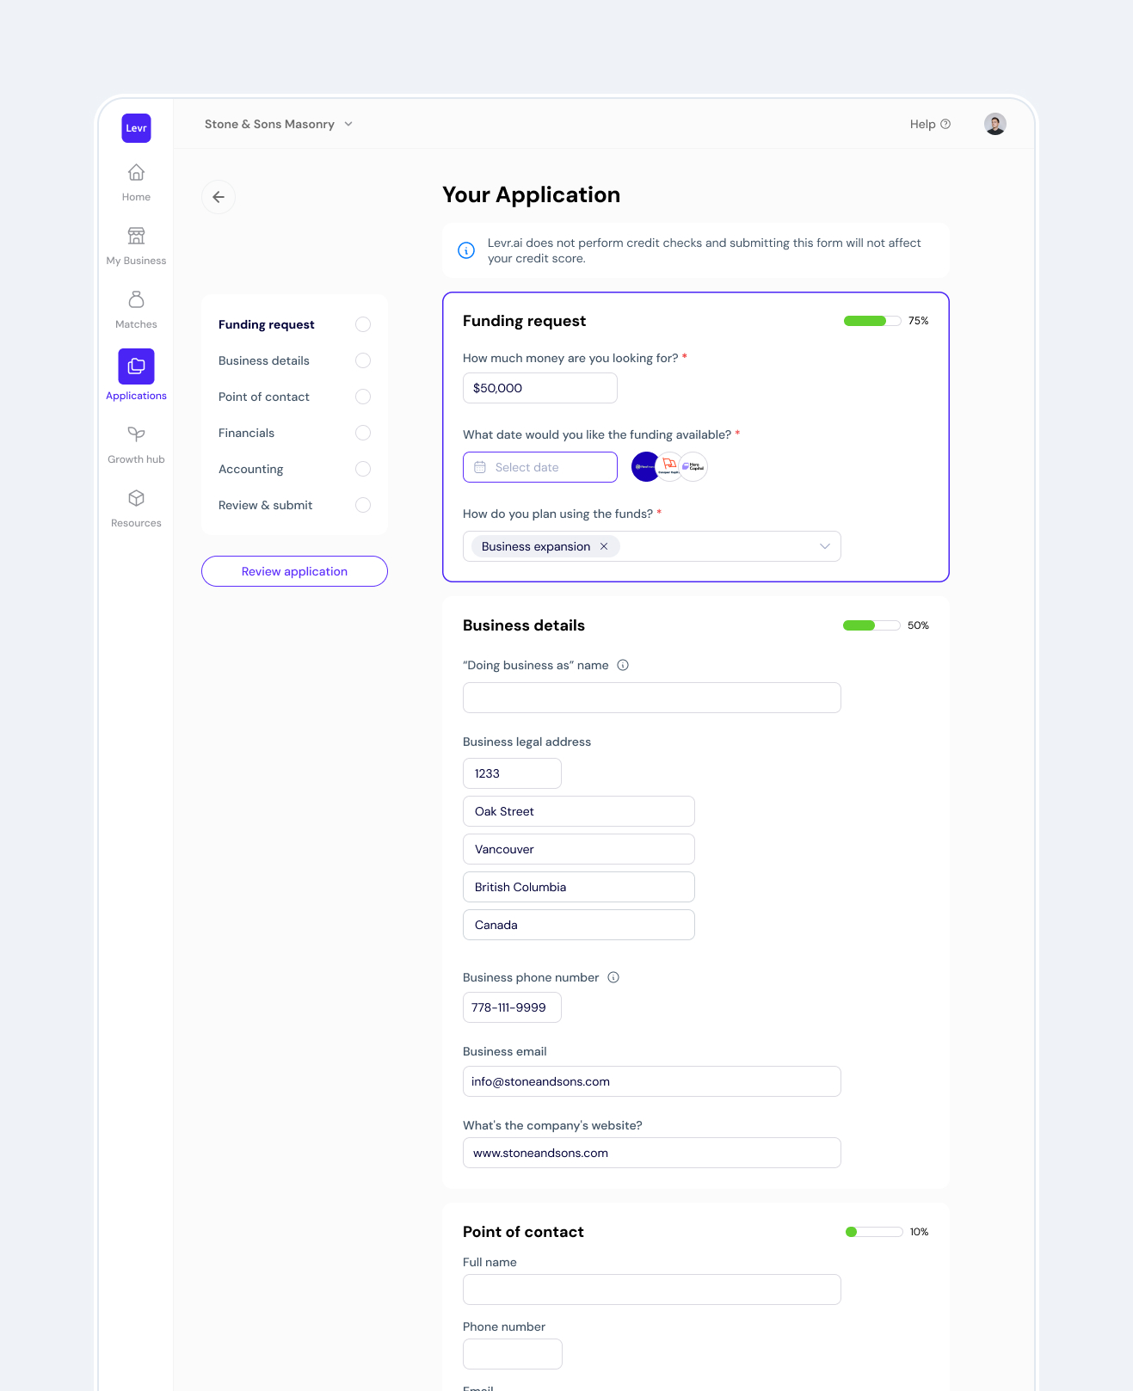Go to My Business storefront icon
This screenshot has width=1133, height=1391.
[136, 237]
